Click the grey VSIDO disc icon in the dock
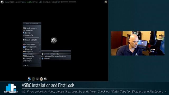 tap(45, 79)
